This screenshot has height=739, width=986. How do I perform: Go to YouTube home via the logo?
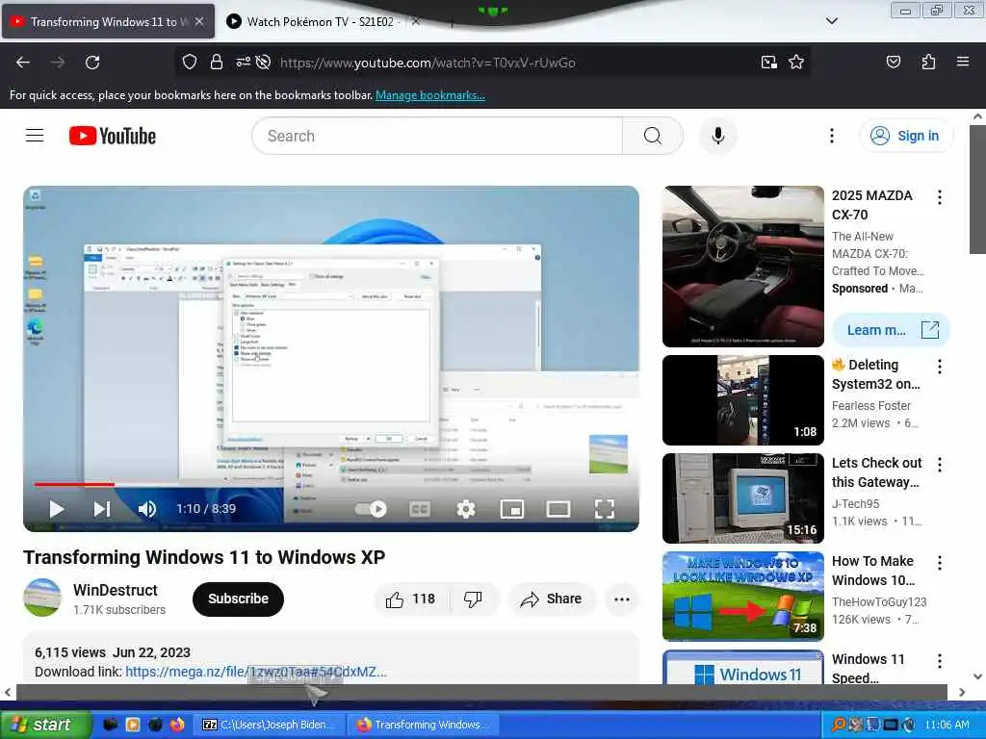(113, 136)
